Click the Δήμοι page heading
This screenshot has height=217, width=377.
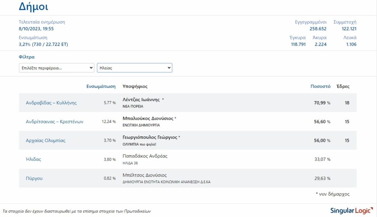click(x=34, y=7)
